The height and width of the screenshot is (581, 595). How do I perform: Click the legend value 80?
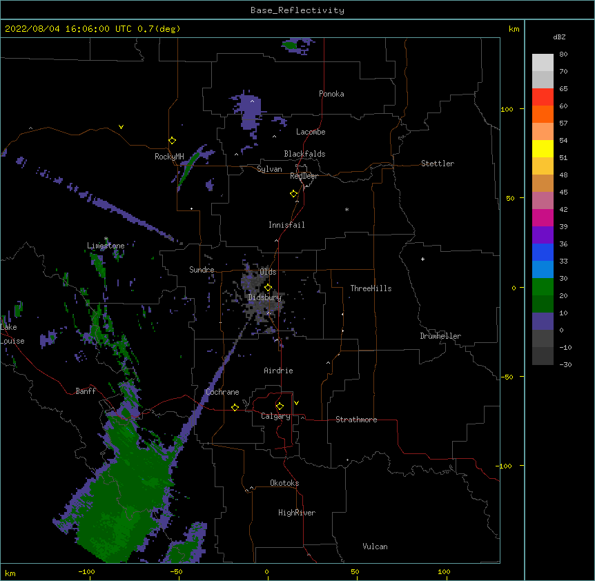[563, 55]
